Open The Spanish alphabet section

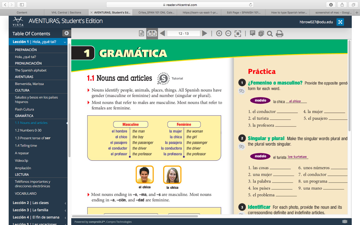point(30,70)
